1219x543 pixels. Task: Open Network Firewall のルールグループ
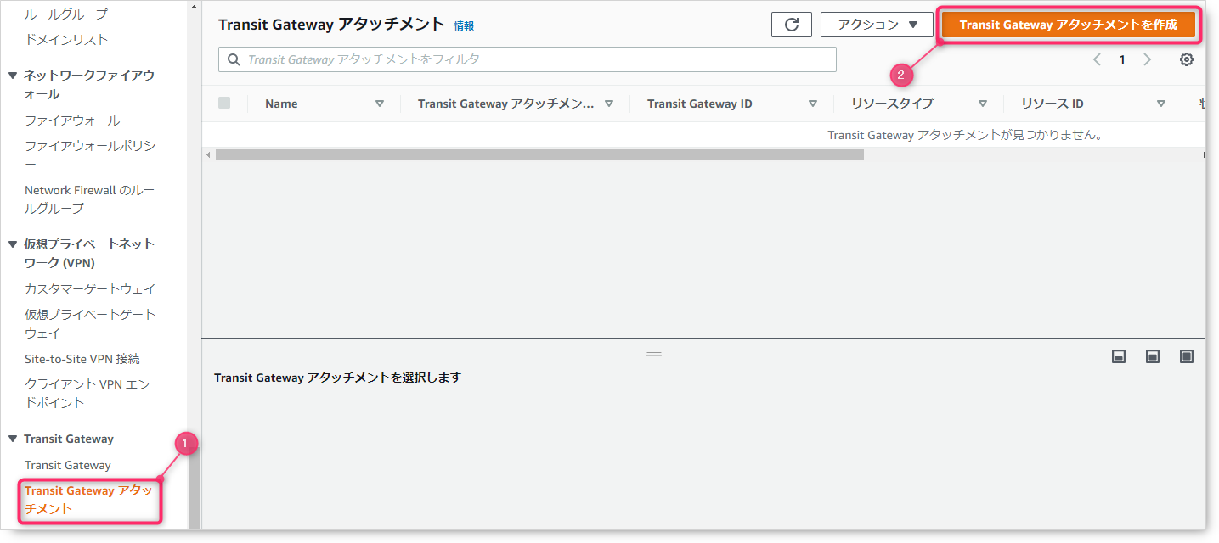tap(89, 199)
